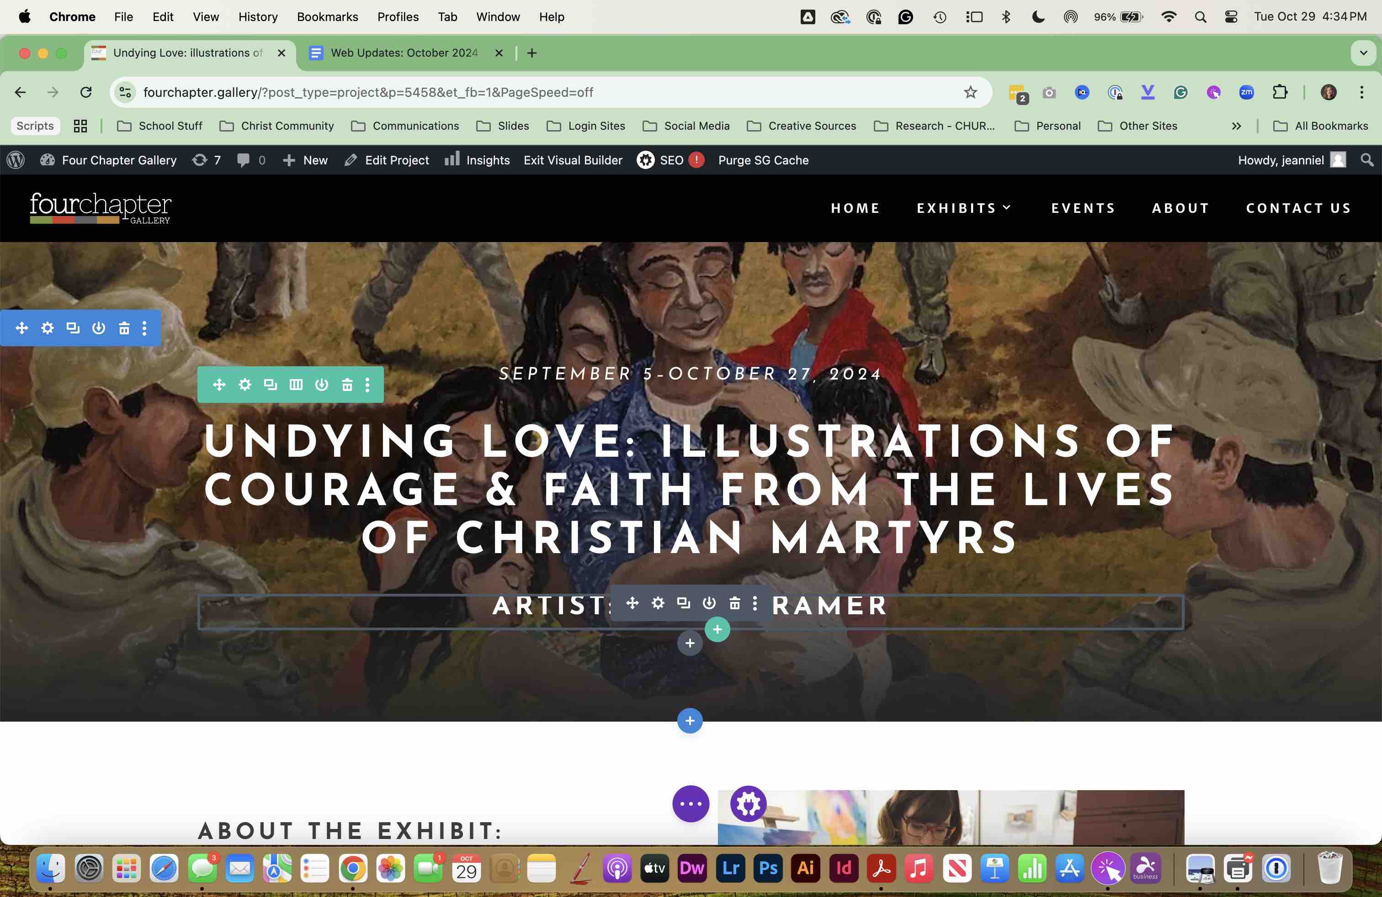Open Creative Sources bookmark folder

pyautogui.click(x=801, y=126)
